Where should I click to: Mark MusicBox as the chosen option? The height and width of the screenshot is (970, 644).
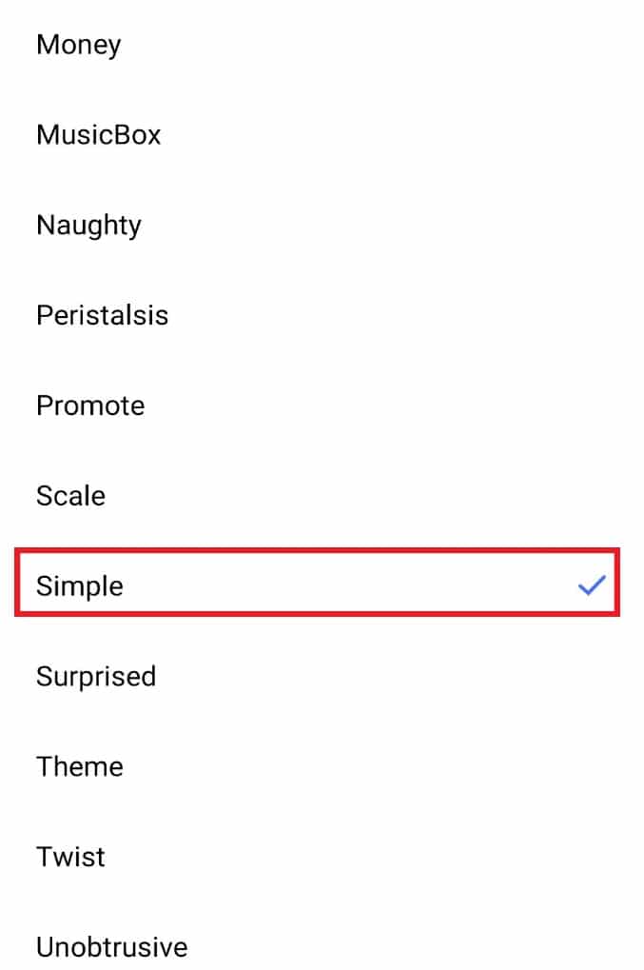pos(99,135)
